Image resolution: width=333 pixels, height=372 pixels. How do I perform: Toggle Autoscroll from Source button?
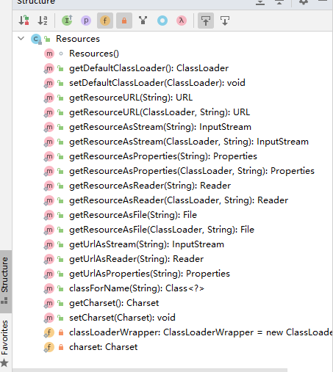(x=225, y=21)
